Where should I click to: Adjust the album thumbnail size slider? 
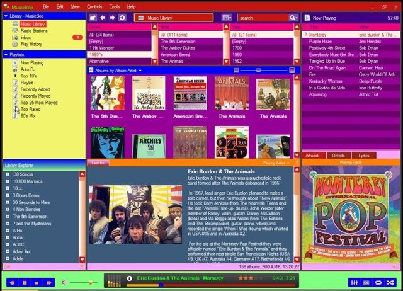[x=258, y=70]
